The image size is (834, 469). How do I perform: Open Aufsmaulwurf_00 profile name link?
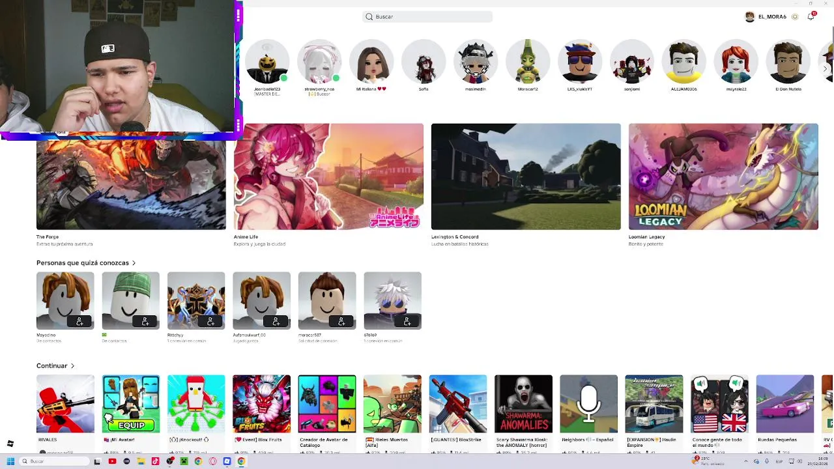click(x=250, y=335)
